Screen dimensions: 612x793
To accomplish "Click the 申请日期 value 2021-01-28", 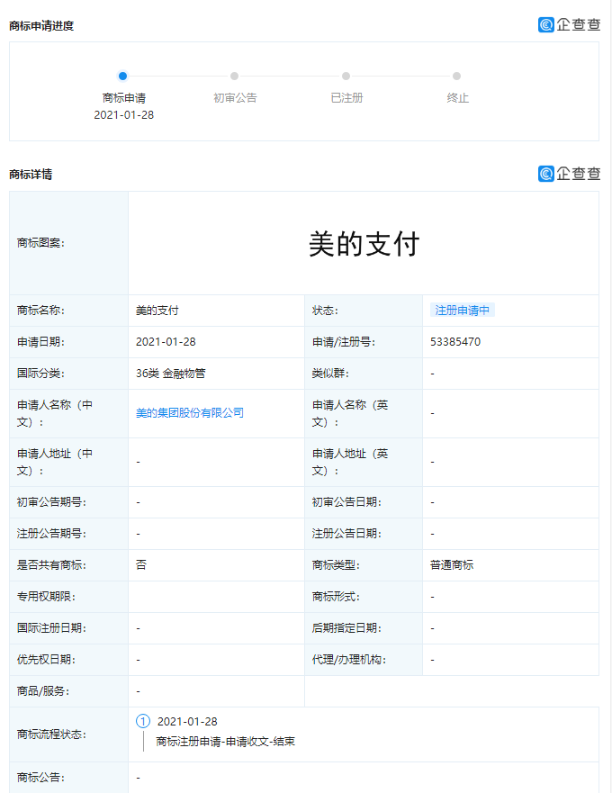I will [x=166, y=342].
